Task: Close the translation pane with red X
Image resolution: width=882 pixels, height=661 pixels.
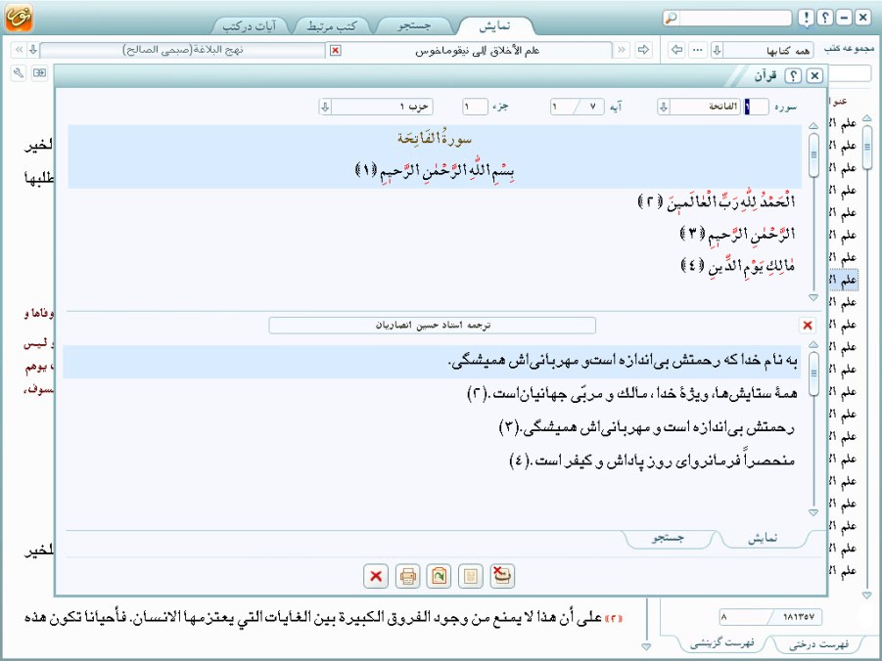Action: 808,326
